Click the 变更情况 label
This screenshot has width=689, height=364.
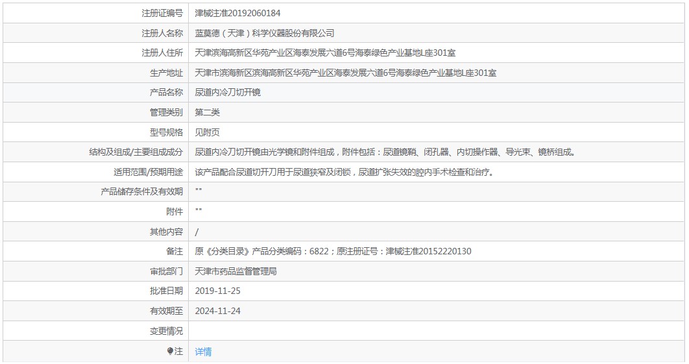click(166, 331)
